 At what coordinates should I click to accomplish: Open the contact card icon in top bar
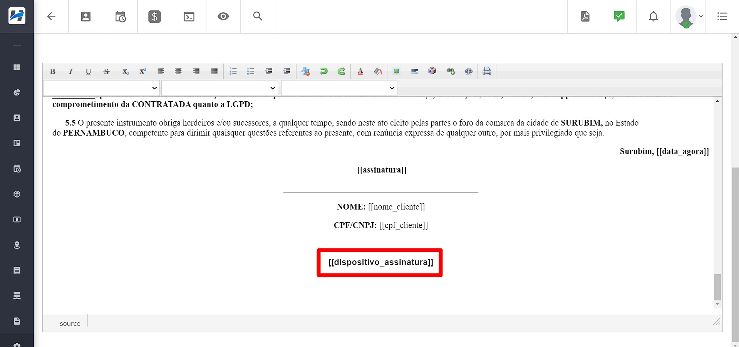[86, 17]
